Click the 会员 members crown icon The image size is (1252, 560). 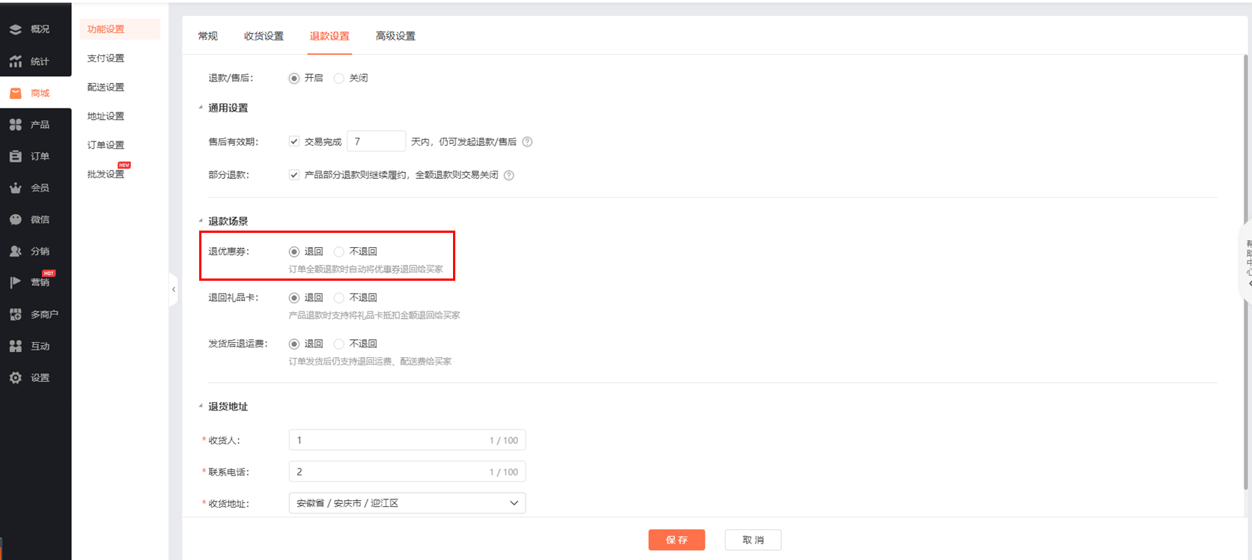[15, 188]
